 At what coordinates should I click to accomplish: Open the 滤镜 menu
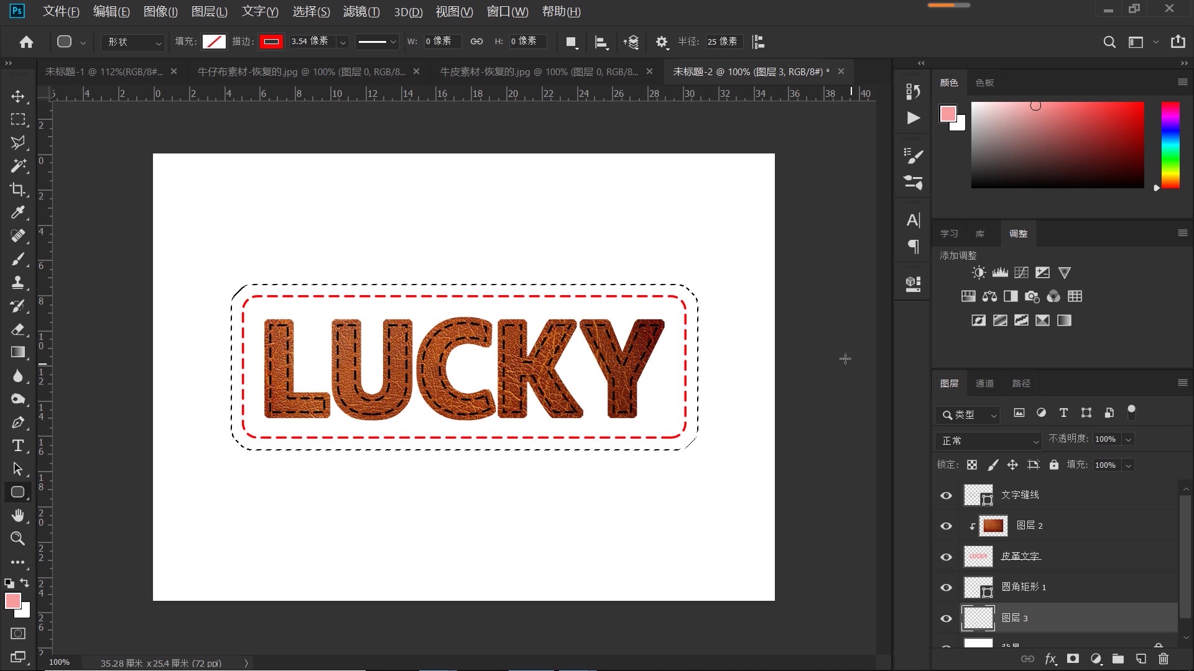[361, 11]
